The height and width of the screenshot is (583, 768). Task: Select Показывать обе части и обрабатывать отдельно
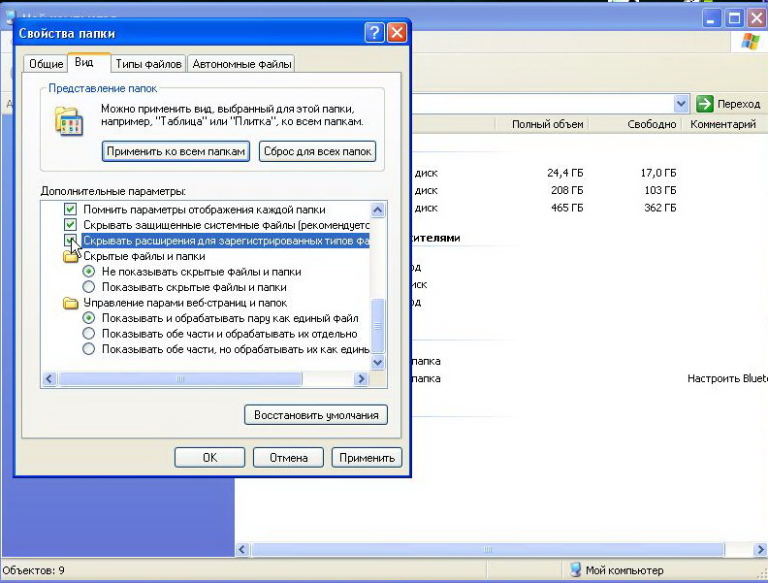[88, 334]
